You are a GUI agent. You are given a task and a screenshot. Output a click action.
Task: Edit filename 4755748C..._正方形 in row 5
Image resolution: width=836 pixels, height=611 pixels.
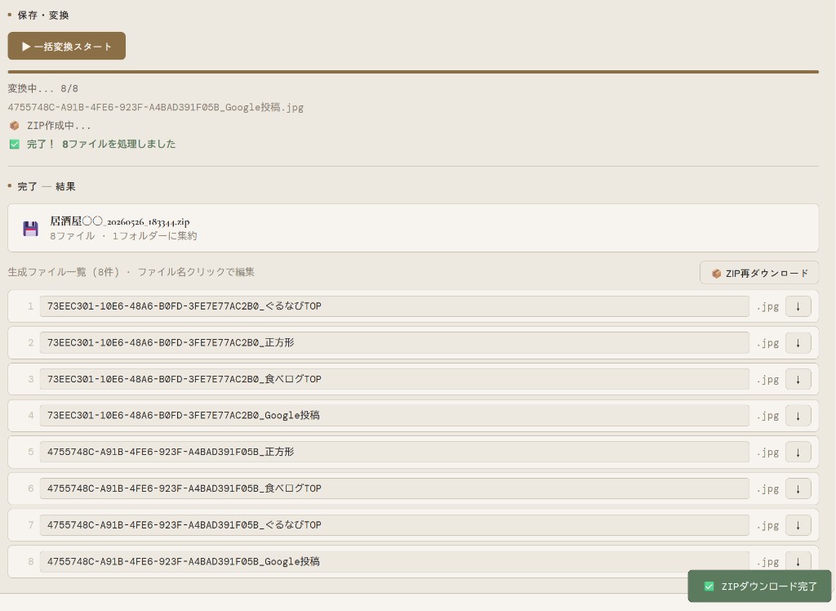point(394,452)
